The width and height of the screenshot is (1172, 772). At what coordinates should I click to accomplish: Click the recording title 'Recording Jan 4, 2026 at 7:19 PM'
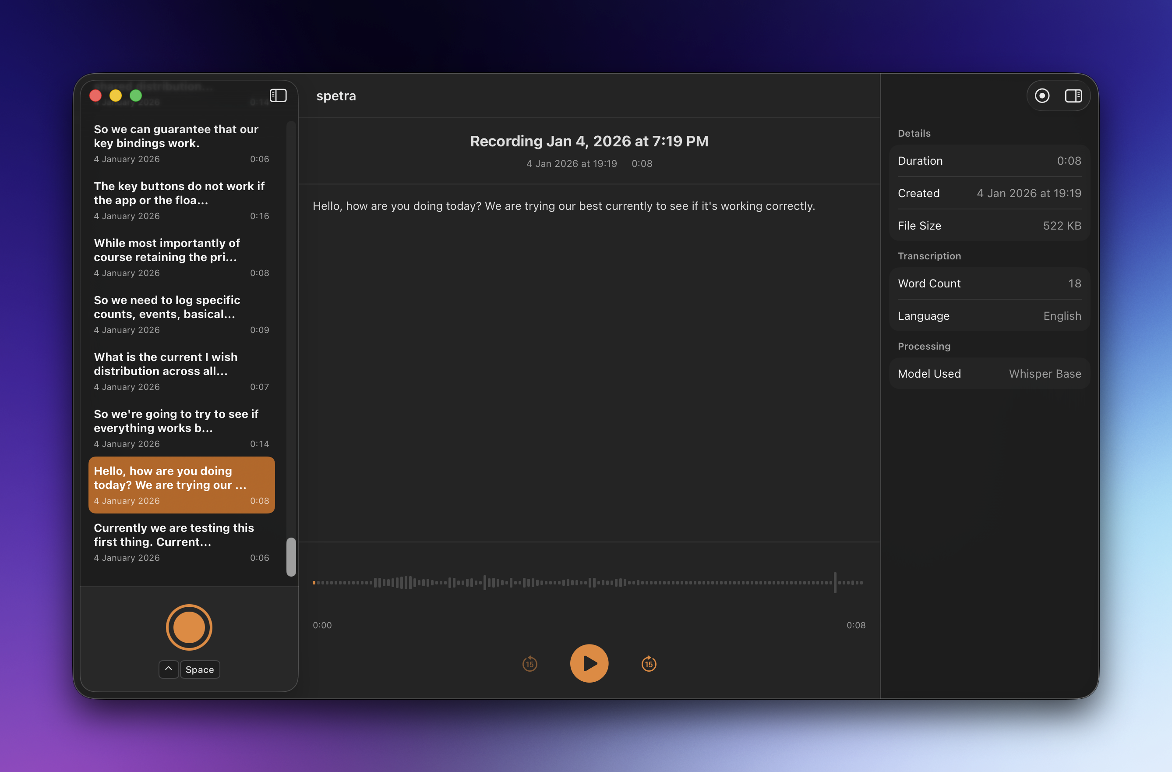click(x=589, y=141)
